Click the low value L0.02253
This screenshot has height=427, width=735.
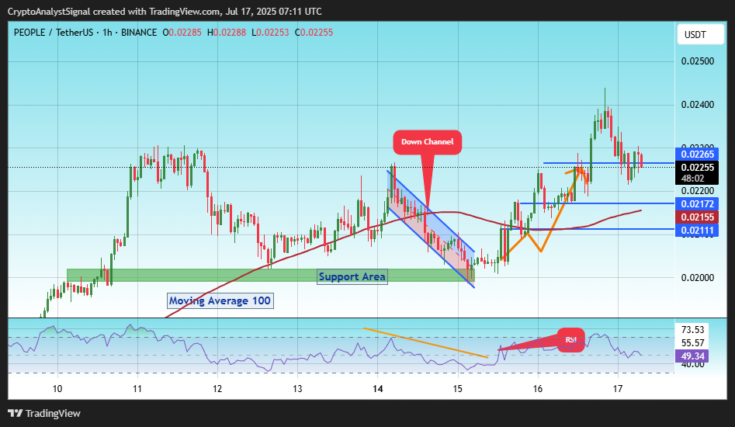pos(270,33)
